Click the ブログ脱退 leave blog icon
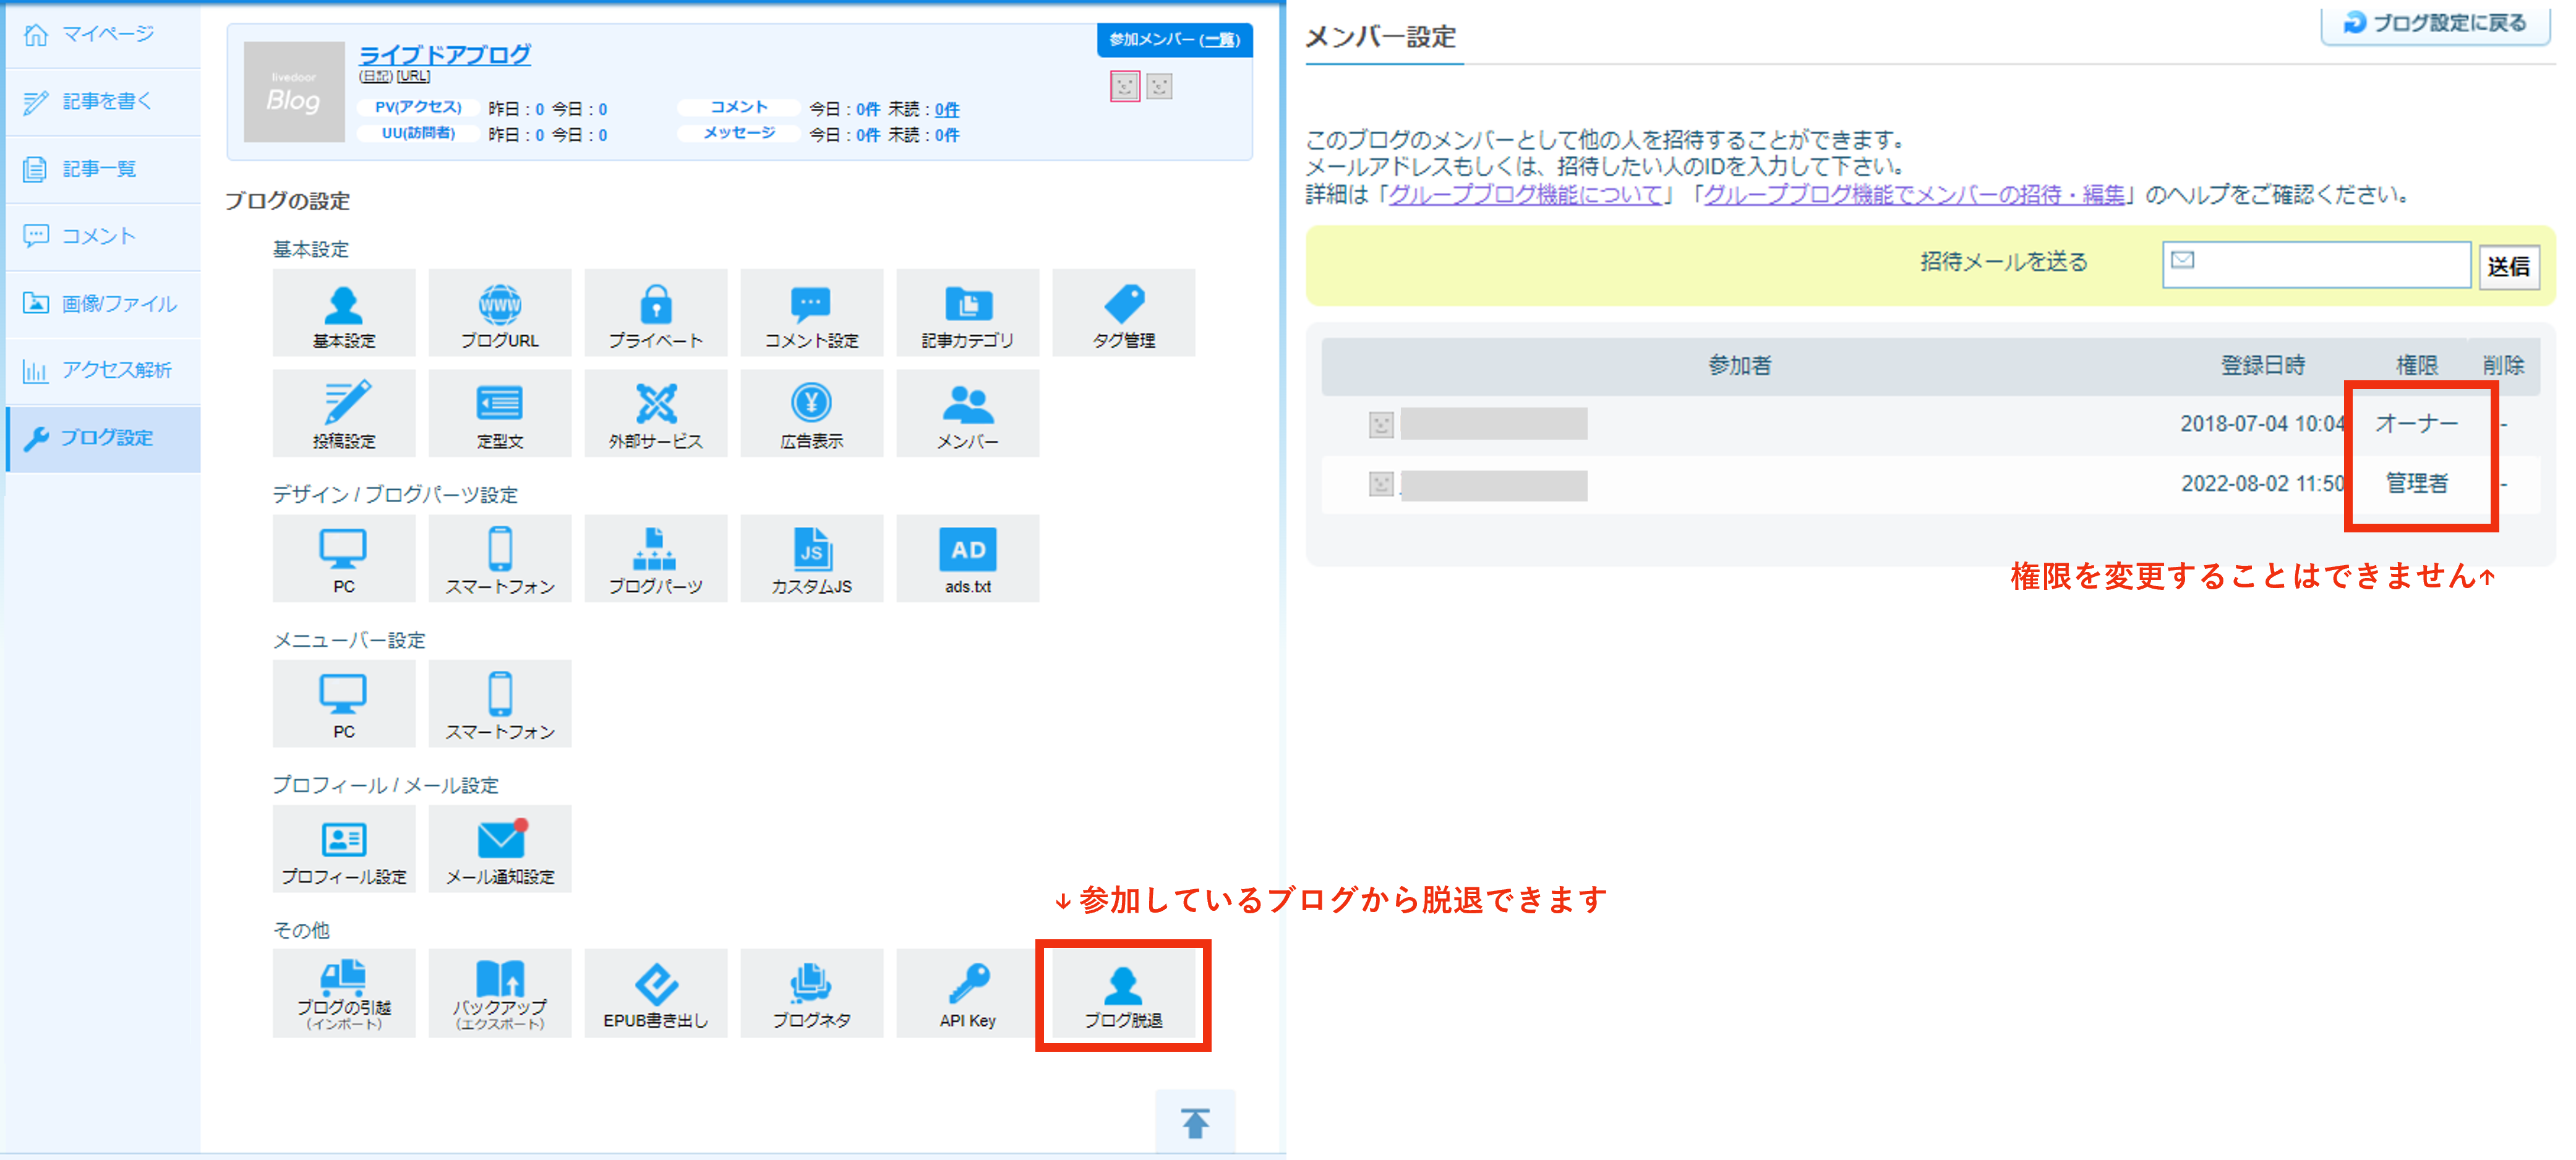 (1123, 995)
